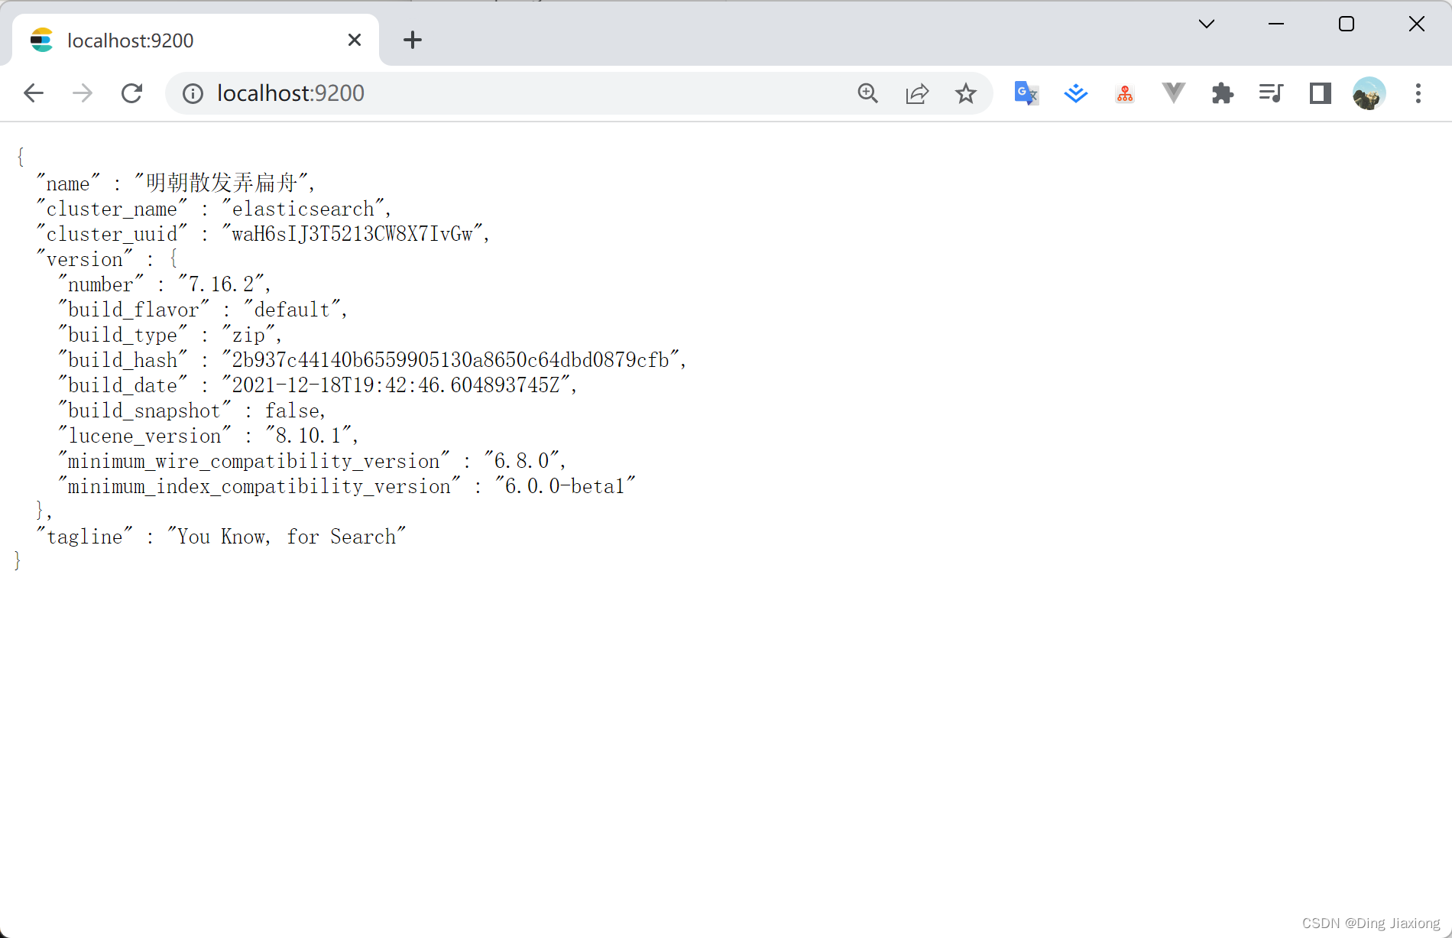Open the media controls icon
The image size is (1452, 938).
pos(1271,93)
